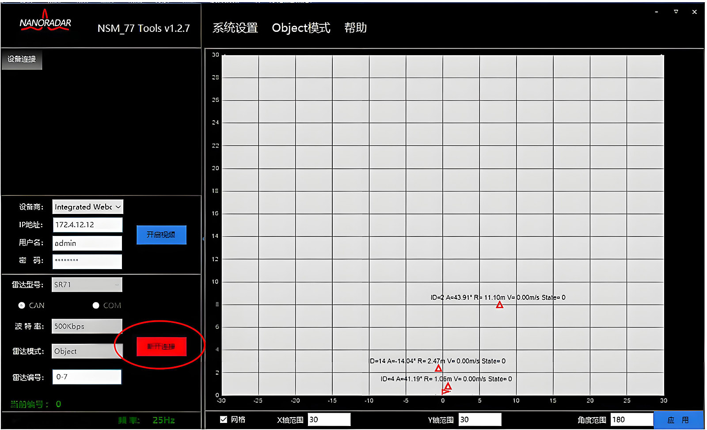The image size is (707, 430).
Task: Open the 雷达型号 SR71 dropdown
Action: pyautogui.click(x=87, y=285)
